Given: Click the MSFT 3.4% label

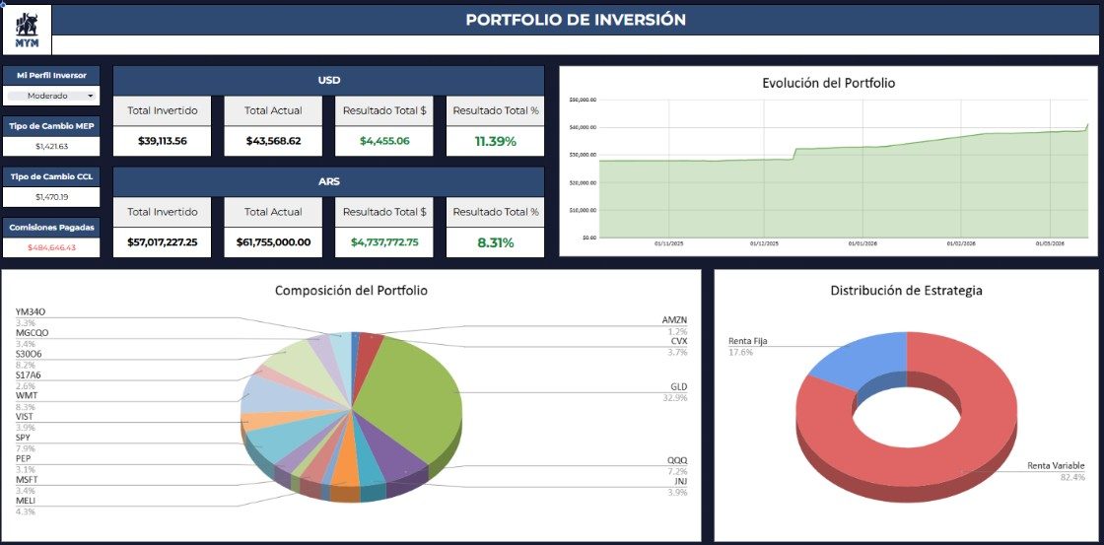Looking at the screenshot, I should point(26,485).
